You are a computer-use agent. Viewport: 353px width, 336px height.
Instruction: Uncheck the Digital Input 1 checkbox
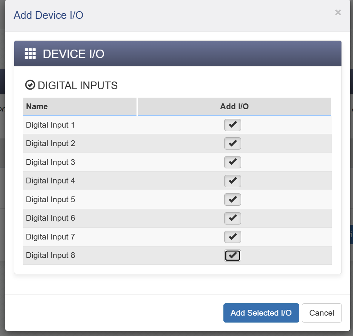pos(233,125)
